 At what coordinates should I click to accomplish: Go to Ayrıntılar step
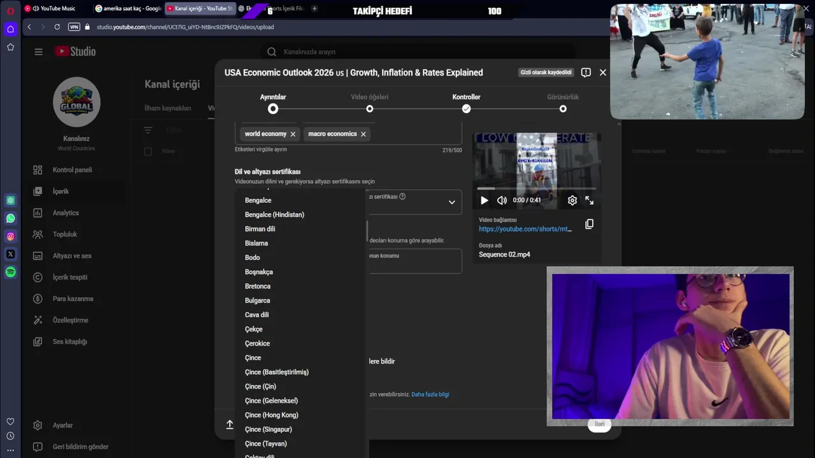(x=273, y=104)
